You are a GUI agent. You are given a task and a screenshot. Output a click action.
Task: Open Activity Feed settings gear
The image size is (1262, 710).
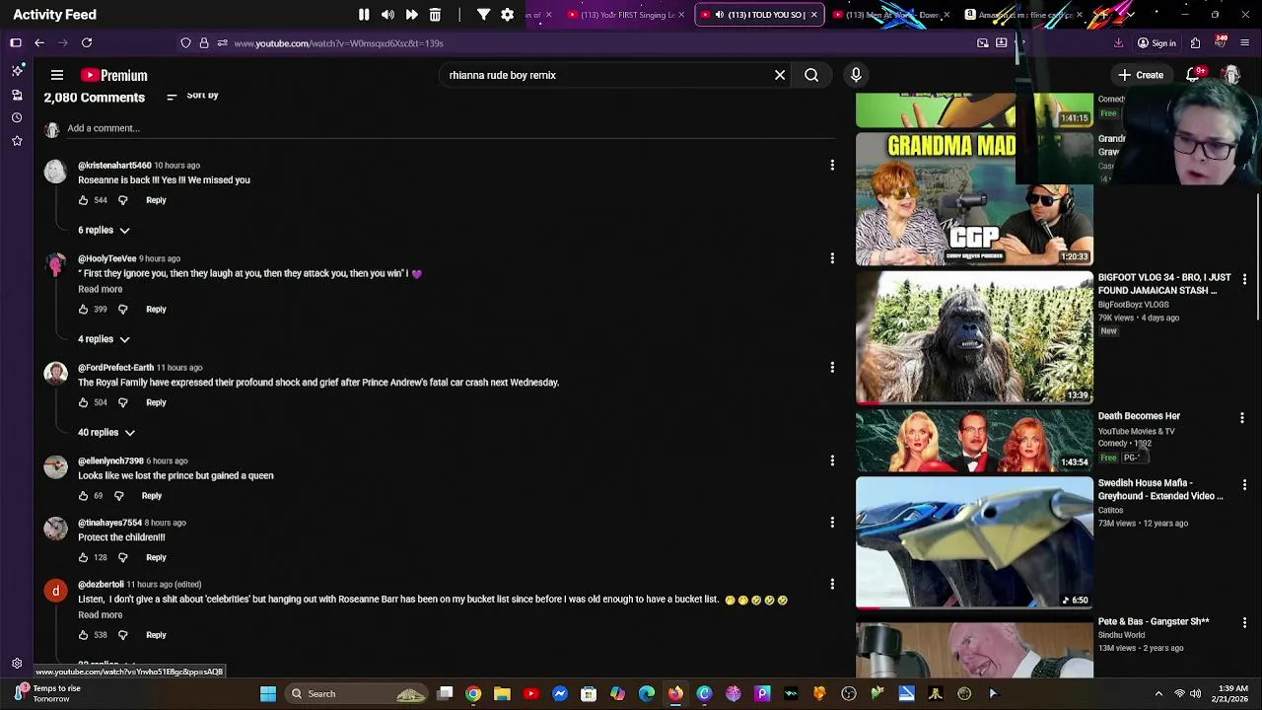click(507, 15)
